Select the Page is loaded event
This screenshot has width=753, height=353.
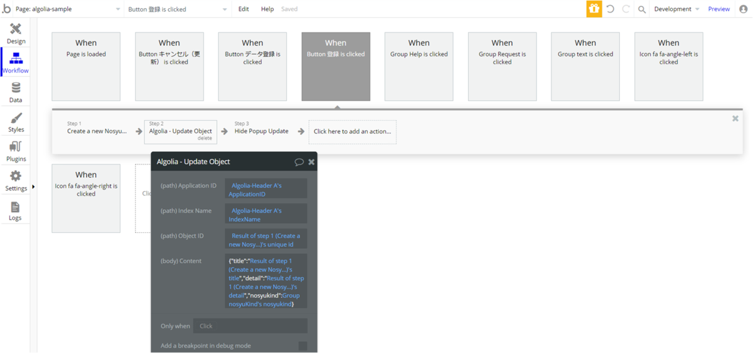click(x=86, y=67)
